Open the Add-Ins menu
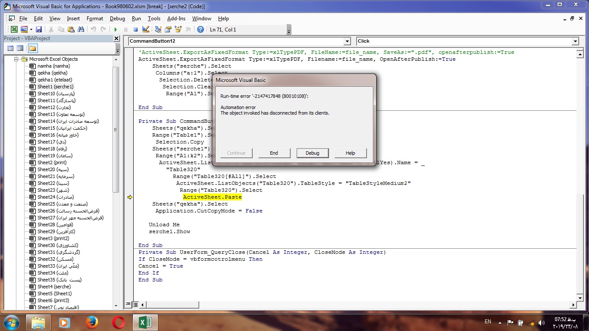Viewport: 589px width, 331px height. pyautogui.click(x=176, y=19)
